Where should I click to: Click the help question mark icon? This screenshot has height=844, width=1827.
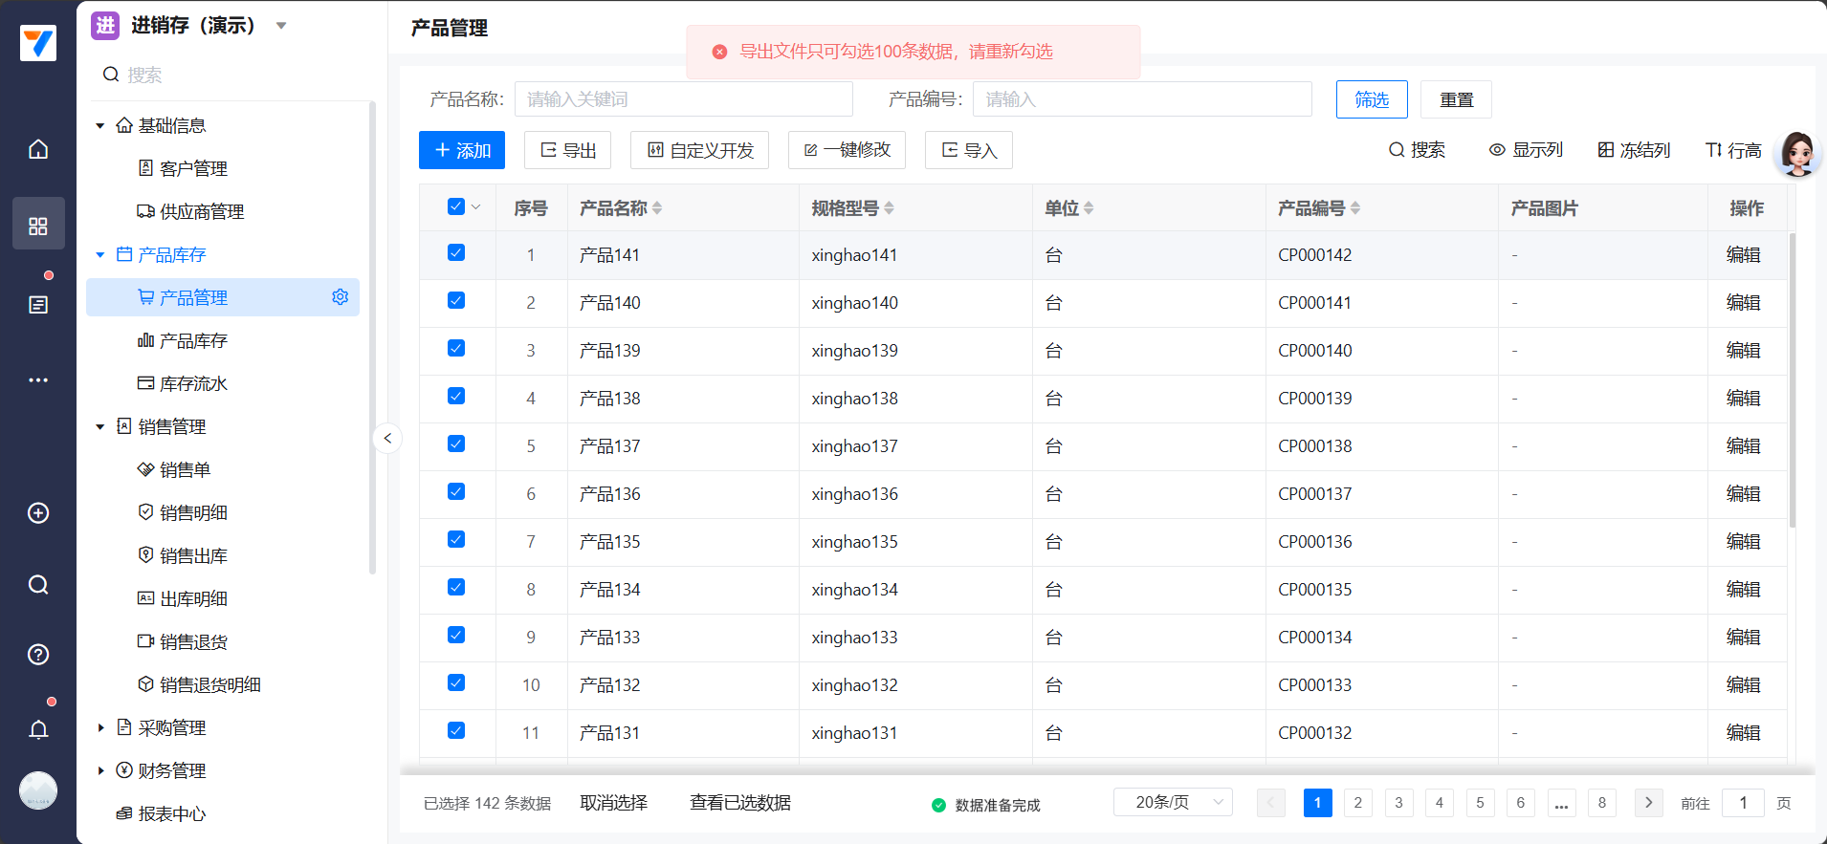click(x=38, y=655)
